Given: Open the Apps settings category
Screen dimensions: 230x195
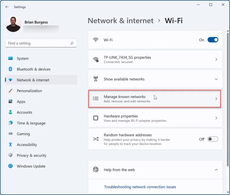Looking at the screenshot, I should pyautogui.click(x=41, y=102).
